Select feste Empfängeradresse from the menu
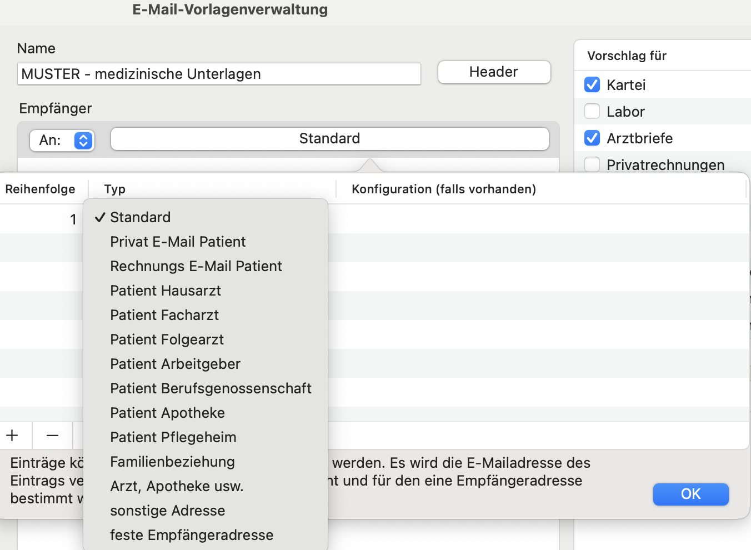 pyautogui.click(x=192, y=535)
